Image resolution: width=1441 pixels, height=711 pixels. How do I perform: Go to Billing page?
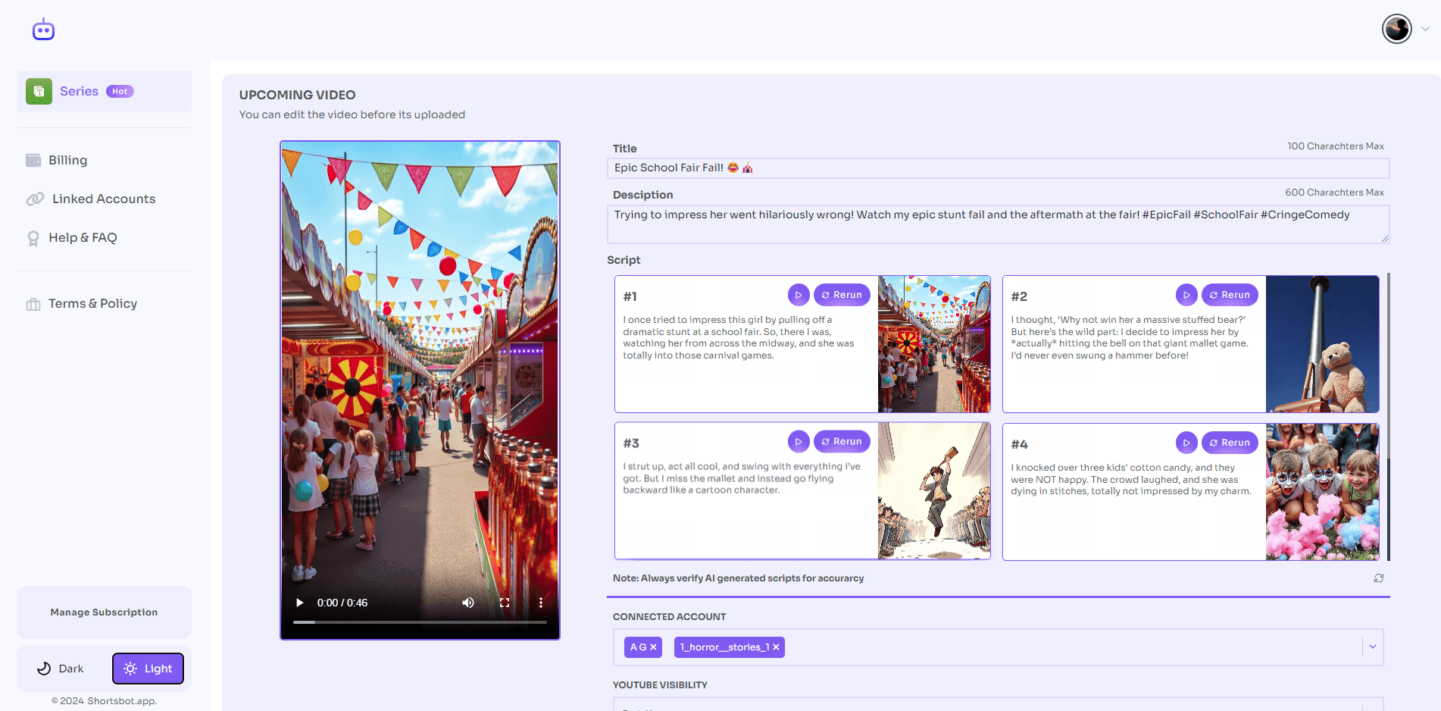(x=67, y=160)
